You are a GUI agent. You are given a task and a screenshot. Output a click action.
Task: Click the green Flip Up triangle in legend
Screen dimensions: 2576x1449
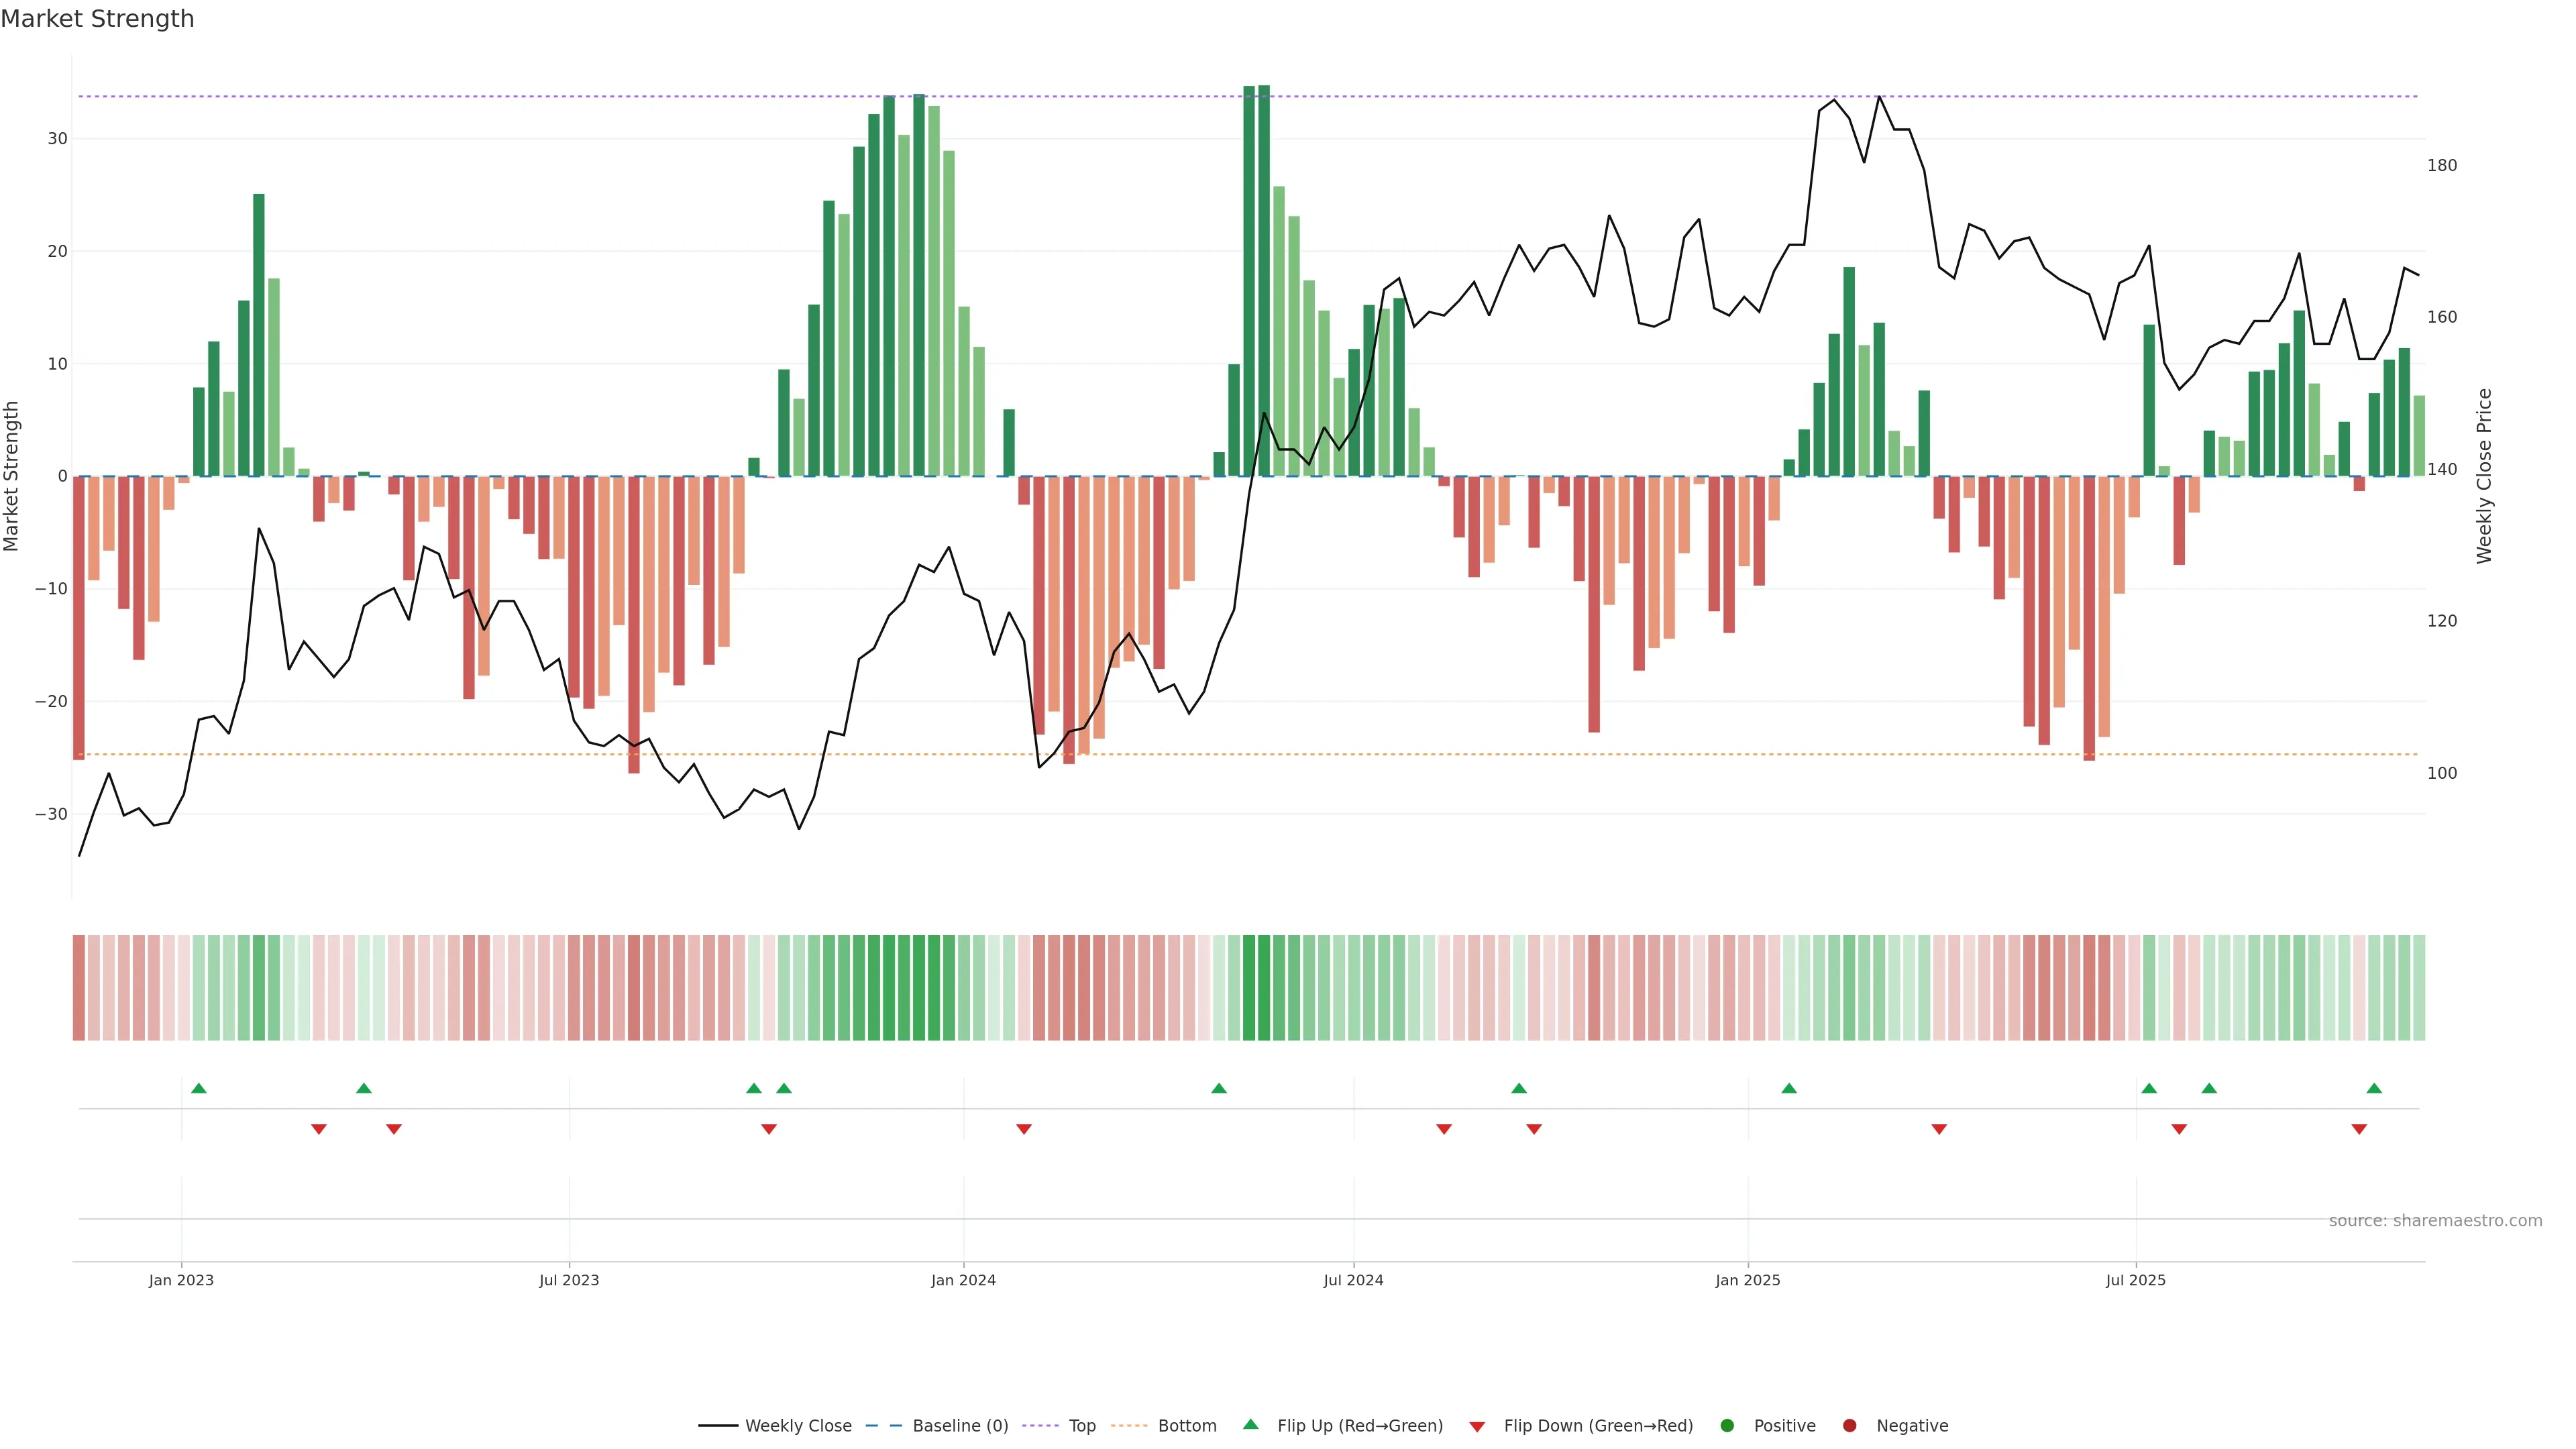click(1250, 1425)
